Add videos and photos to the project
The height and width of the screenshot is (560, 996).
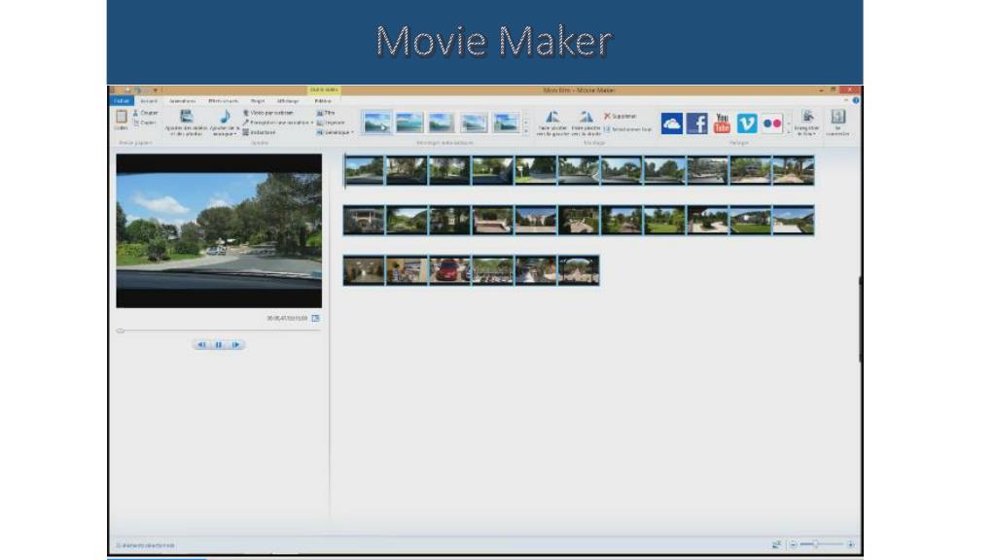click(x=186, y=122)
